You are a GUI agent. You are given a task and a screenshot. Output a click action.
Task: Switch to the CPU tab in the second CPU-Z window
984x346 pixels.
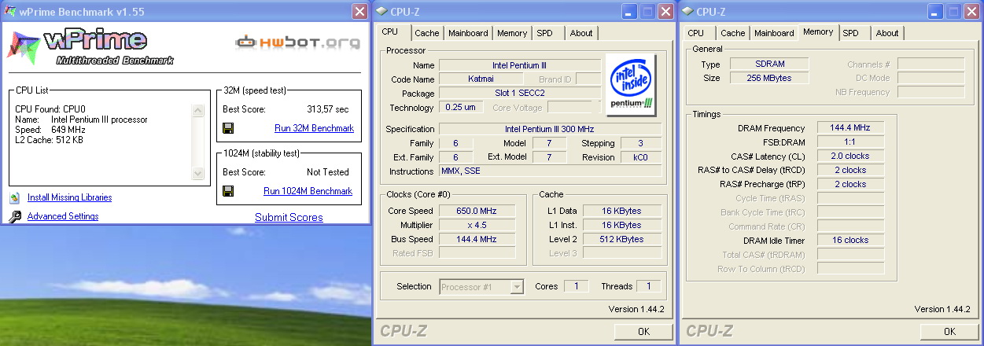(x=696, y=33)
